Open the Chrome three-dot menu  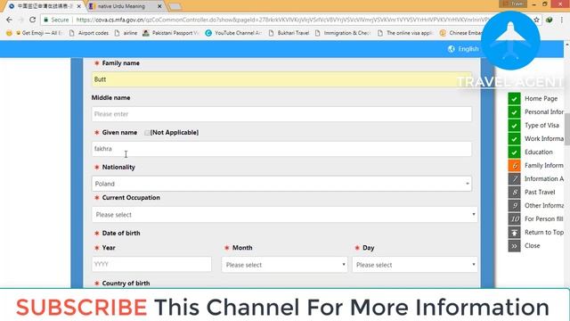(x=562, y=20)
